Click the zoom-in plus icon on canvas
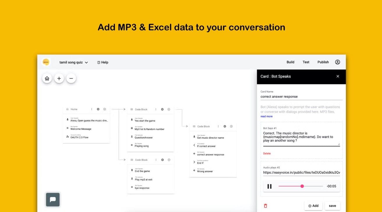The height and width of the screenshot is (212, 382). [59, 78]
